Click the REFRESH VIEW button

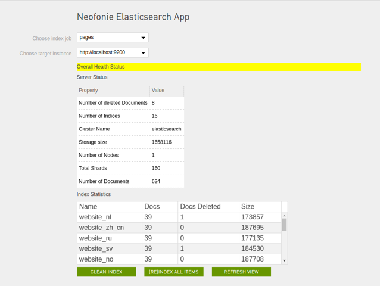(x=241, y=272)
